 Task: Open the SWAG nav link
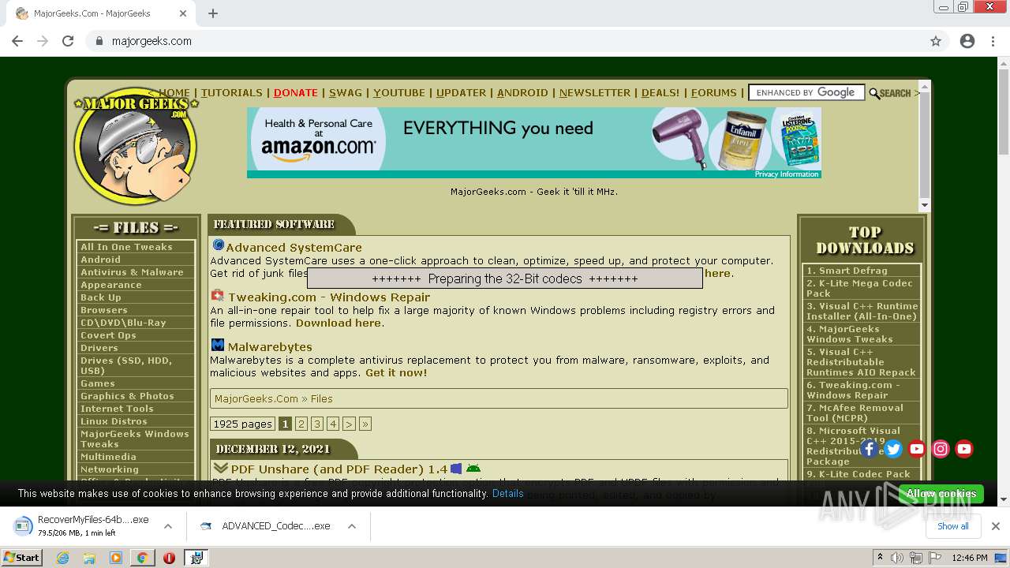coord(346,92)
